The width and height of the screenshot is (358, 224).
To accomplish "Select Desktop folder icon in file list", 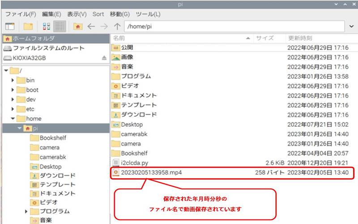I will [x=116, y=125].
